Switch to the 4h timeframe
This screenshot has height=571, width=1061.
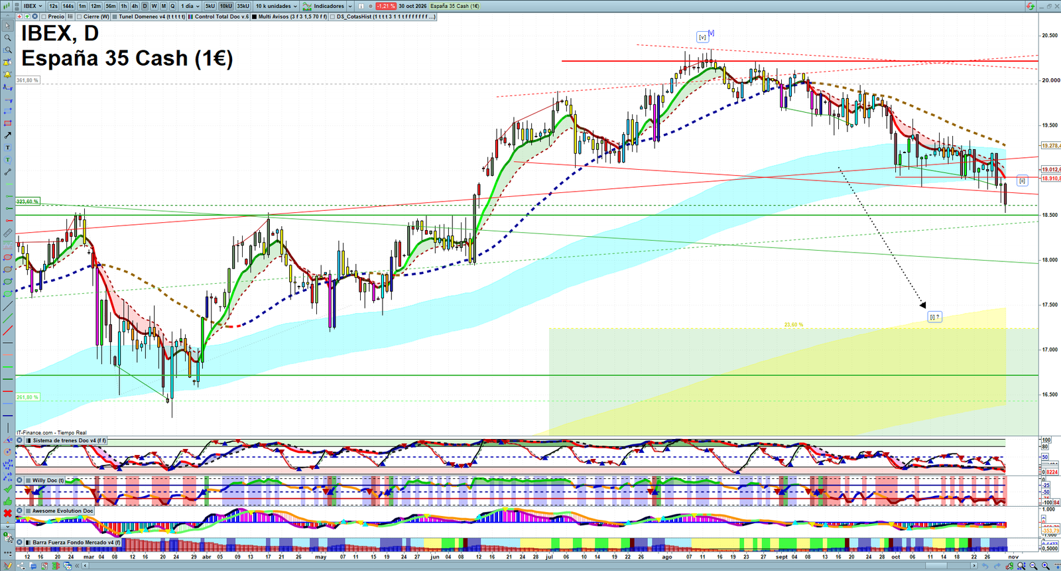coord(135,6)
